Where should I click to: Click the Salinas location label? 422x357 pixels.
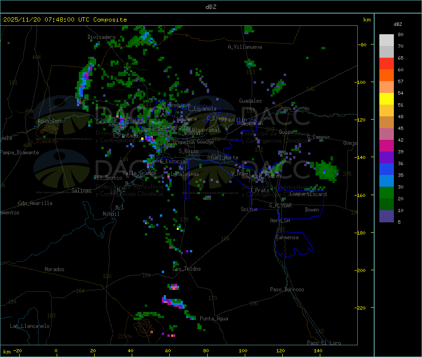coord(81,190)
